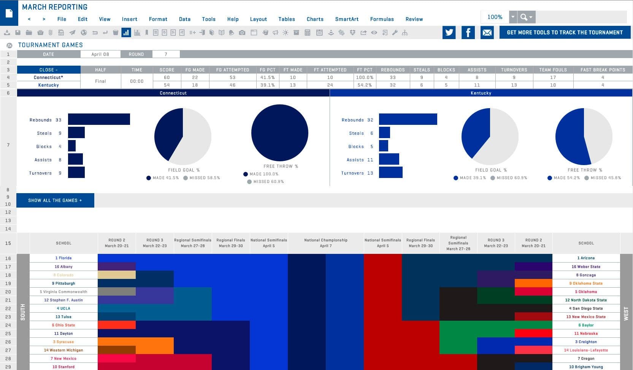Open the 100% zoom level dropdown
This screenshot has width=633, height=370.
point(513,17)
